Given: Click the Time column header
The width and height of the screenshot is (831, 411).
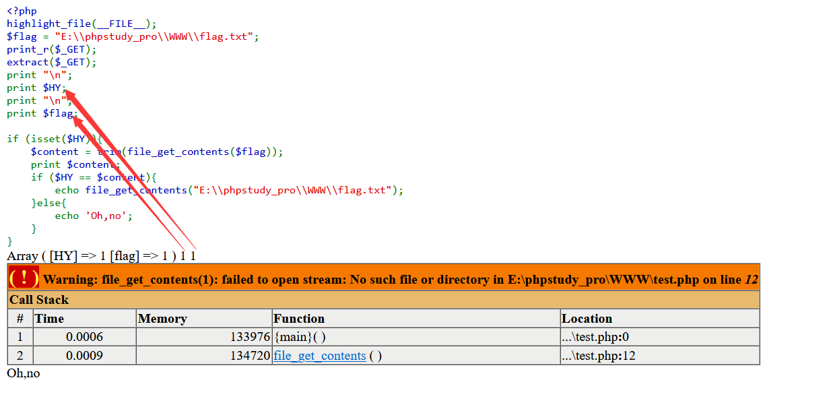Looking at the screenshot, I should 49,319.
